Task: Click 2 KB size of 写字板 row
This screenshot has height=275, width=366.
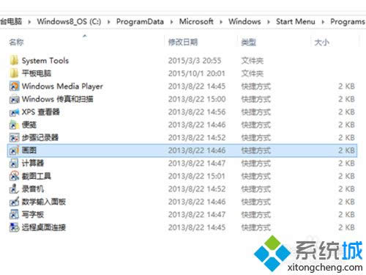Action: [x=346, y=215]
